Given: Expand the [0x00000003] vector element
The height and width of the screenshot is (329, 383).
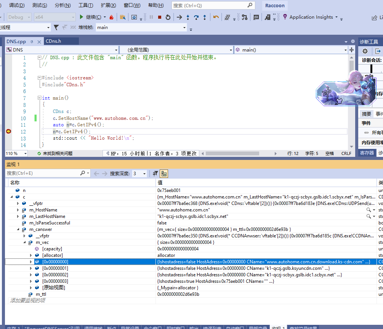Looking at the screenshot, I should pos(31,281).
